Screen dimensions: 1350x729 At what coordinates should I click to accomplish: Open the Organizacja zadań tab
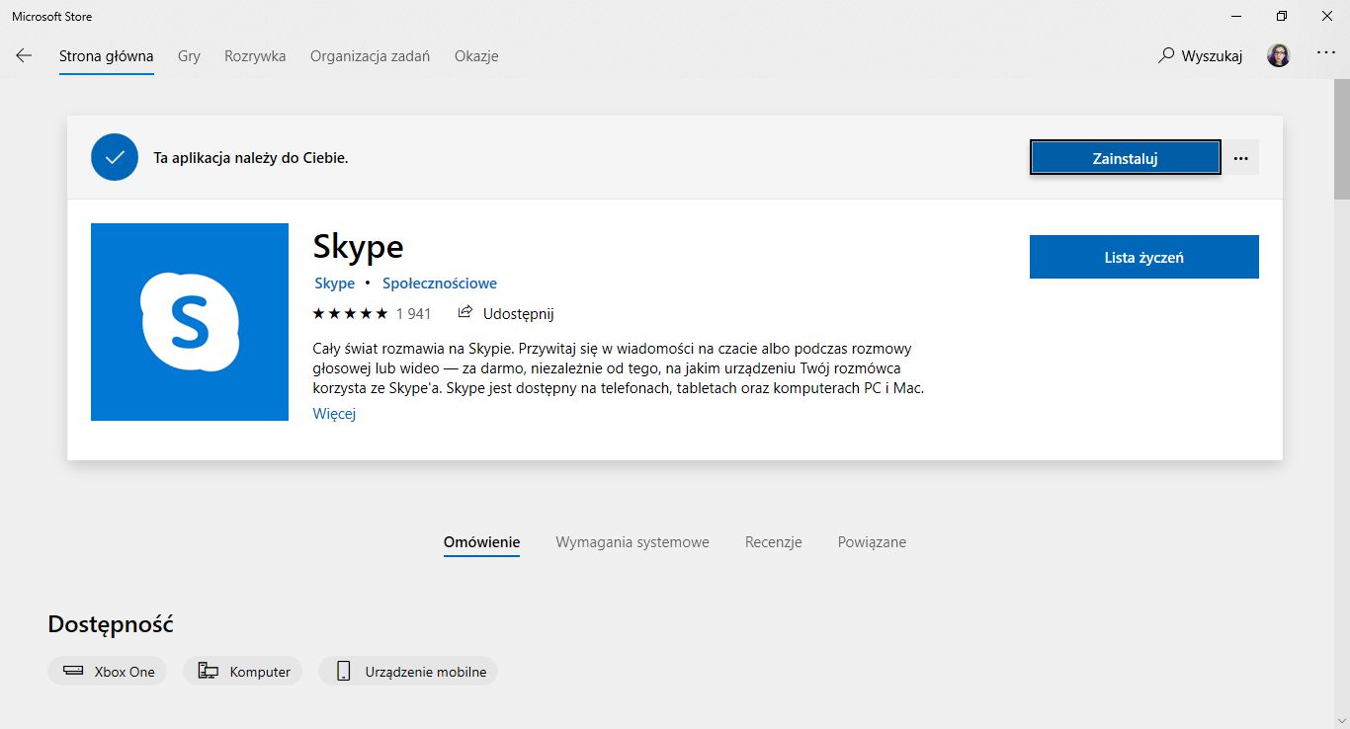point(370,56)
